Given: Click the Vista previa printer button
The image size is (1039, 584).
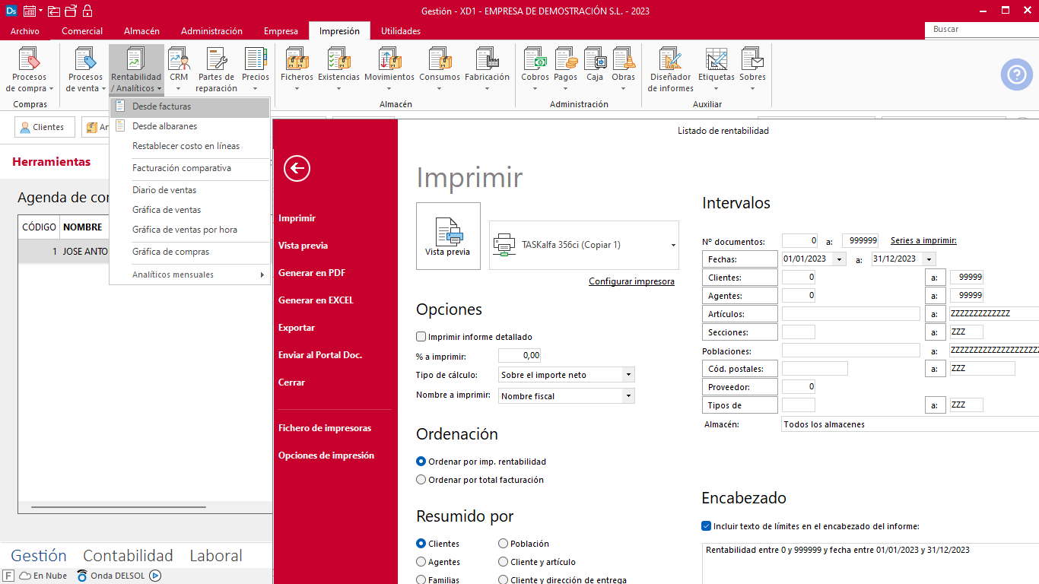Looking at the screenshot, I should 448,236.
